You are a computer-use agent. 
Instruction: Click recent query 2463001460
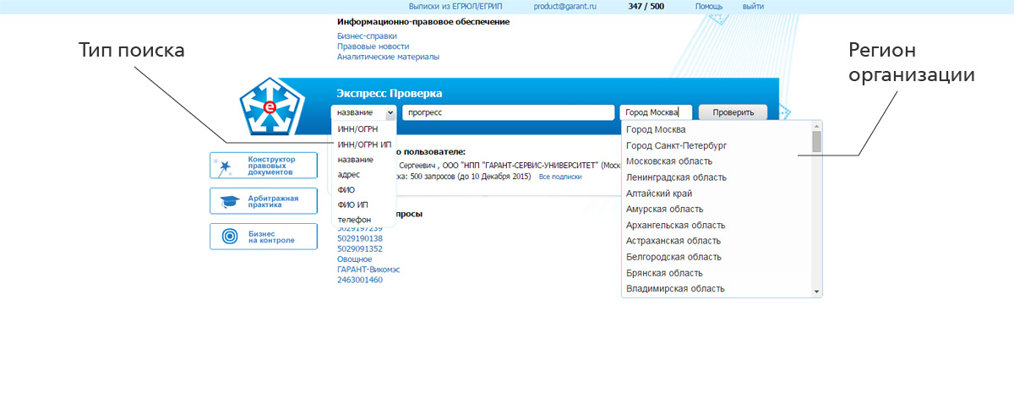(x=360, y=280)
